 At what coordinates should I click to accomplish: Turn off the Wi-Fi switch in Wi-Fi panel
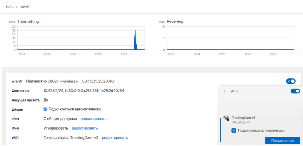coord(295,91)
